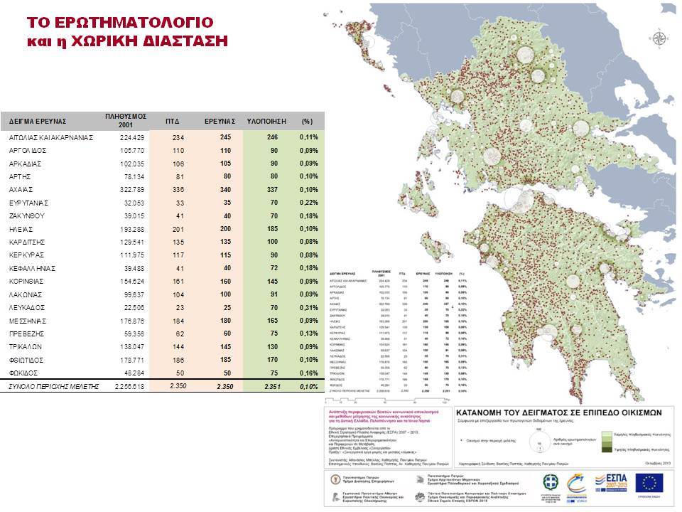Click the ΦΩΚΙΔΟΣ row label
This screenshot has width=682, height=512.
click(23, 373)
